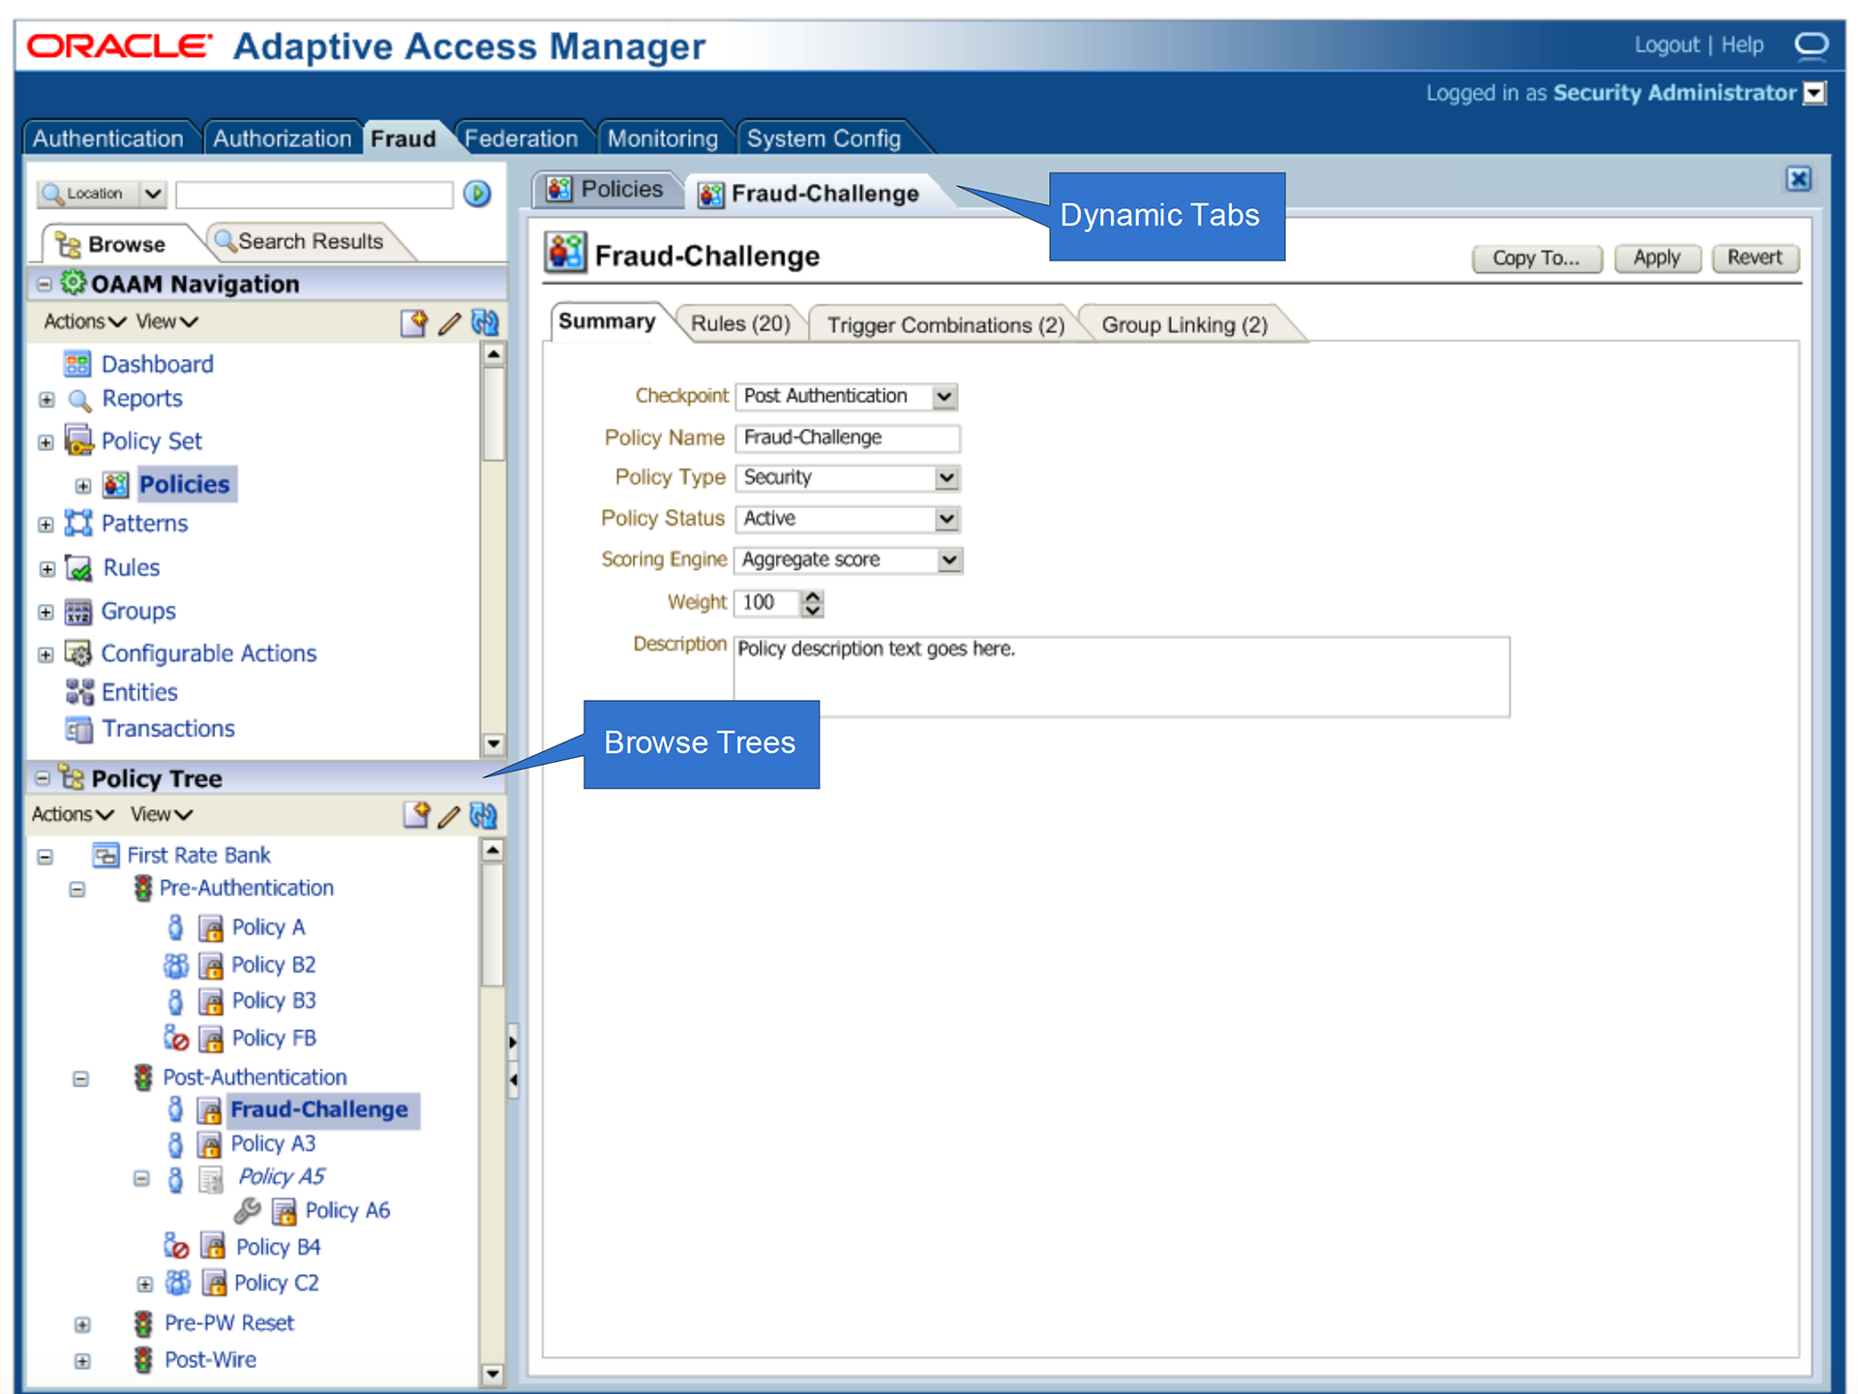Click the Logout link

[x=1666, y=45]
